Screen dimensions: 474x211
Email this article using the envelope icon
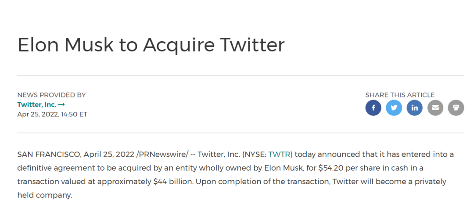click(435, 107)
